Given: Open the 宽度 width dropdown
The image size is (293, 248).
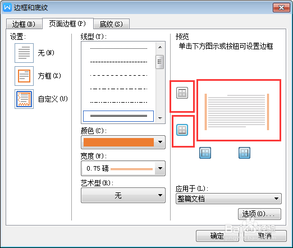Looking at the screenshot, I should (123, 168).
